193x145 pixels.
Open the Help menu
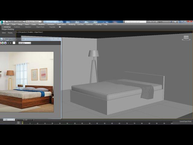(x=106, y=24)
